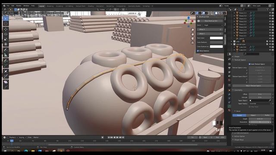Toggle Plane.017 eye visibility

coord(270,24)
